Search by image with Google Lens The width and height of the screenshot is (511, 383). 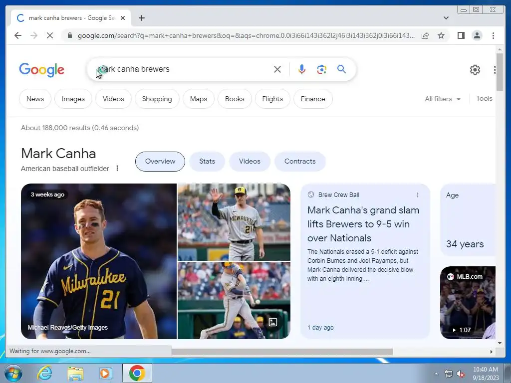[322, 69]
